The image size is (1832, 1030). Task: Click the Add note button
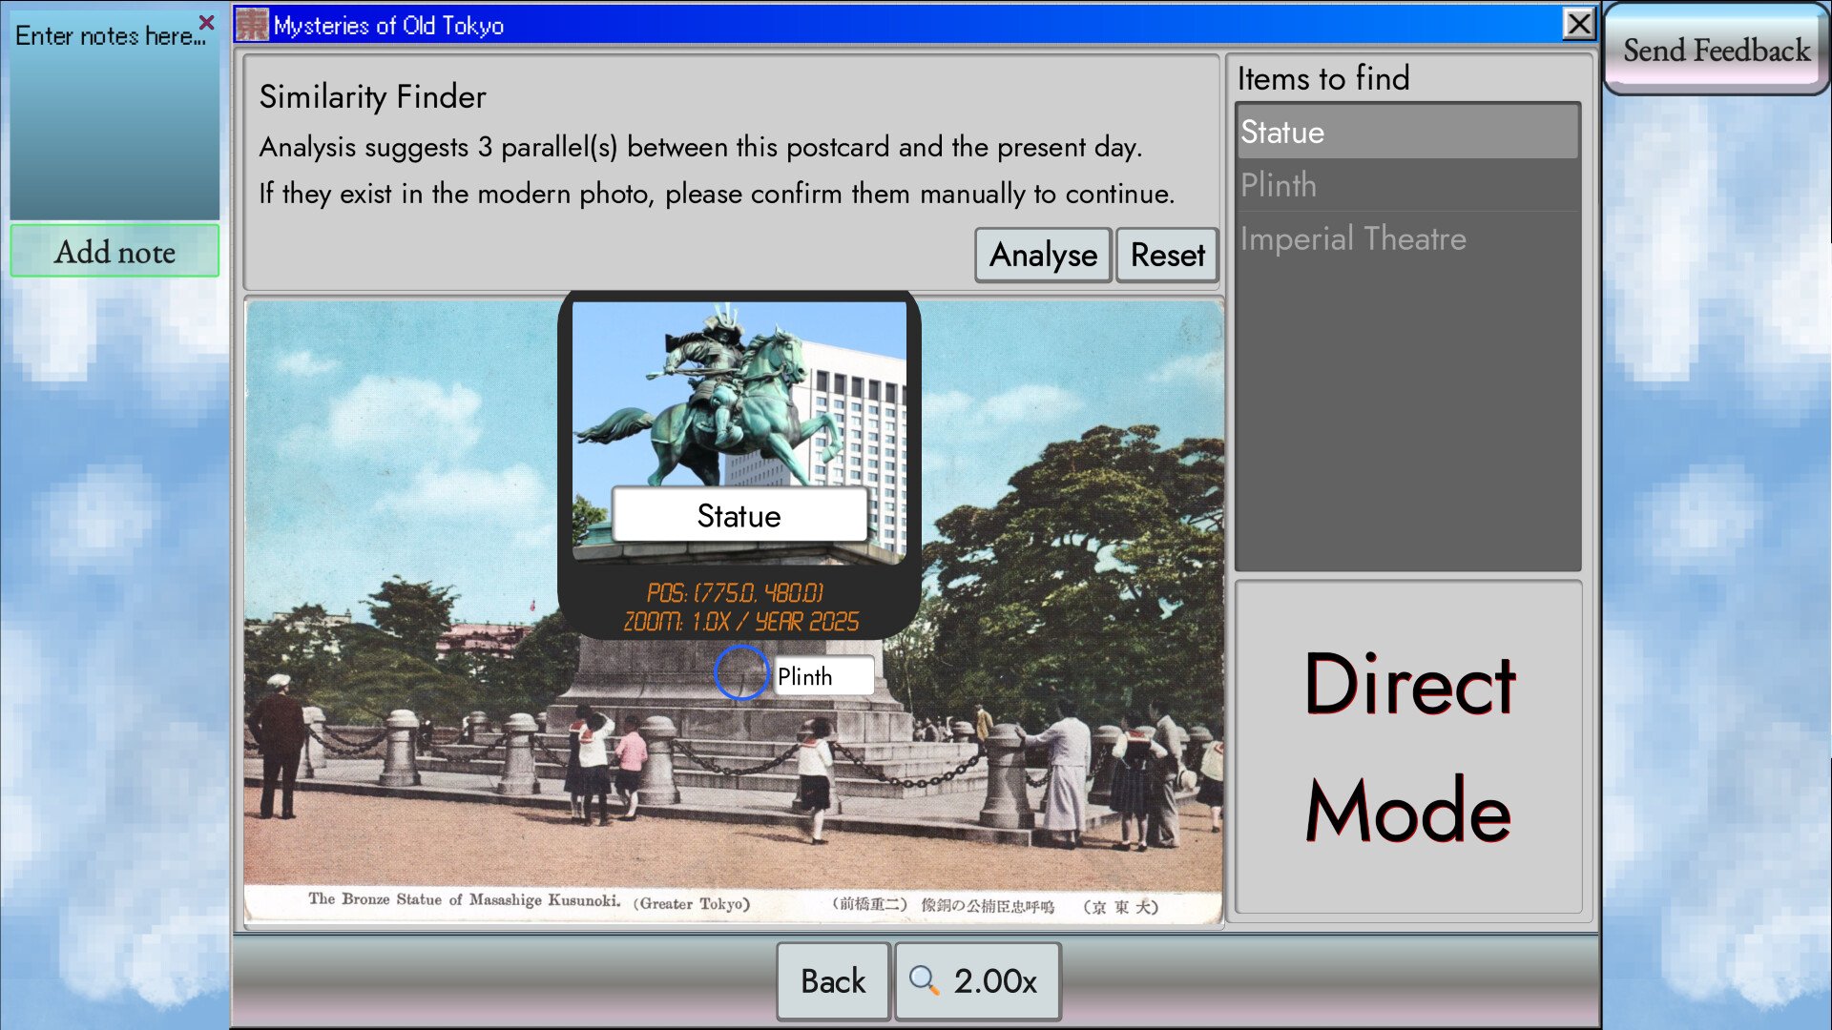coord(114,252)
